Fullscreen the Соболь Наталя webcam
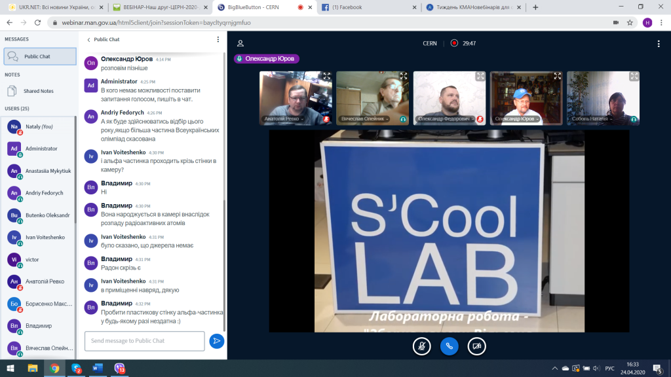This screenshot has height=377, width=671. [634, 76]
